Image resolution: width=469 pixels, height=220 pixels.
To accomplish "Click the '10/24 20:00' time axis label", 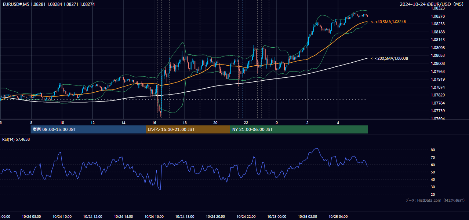I will [215, 217].
